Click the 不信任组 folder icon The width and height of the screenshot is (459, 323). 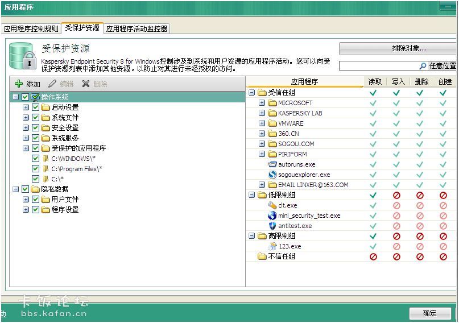point(262,256)
